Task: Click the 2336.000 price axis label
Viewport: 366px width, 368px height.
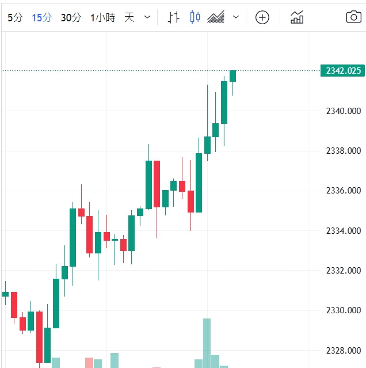Action: [x=343, y=191]
